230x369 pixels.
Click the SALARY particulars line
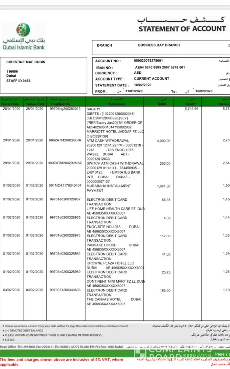[93, 109]
